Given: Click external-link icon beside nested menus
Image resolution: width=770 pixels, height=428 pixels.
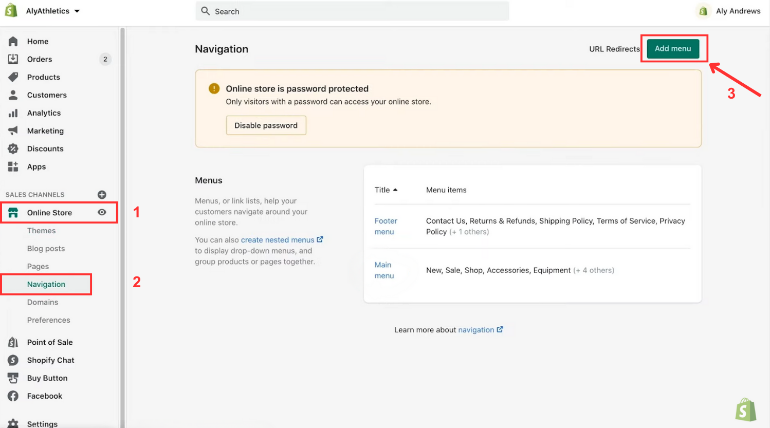Looking at the screenshot, I should (x=320, y=239).
